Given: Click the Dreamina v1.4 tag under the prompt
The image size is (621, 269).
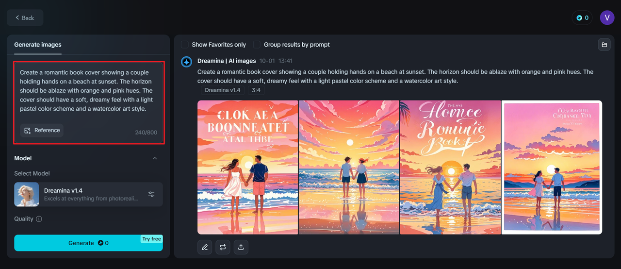Looking at the screenshot, I should coord(223,90).
